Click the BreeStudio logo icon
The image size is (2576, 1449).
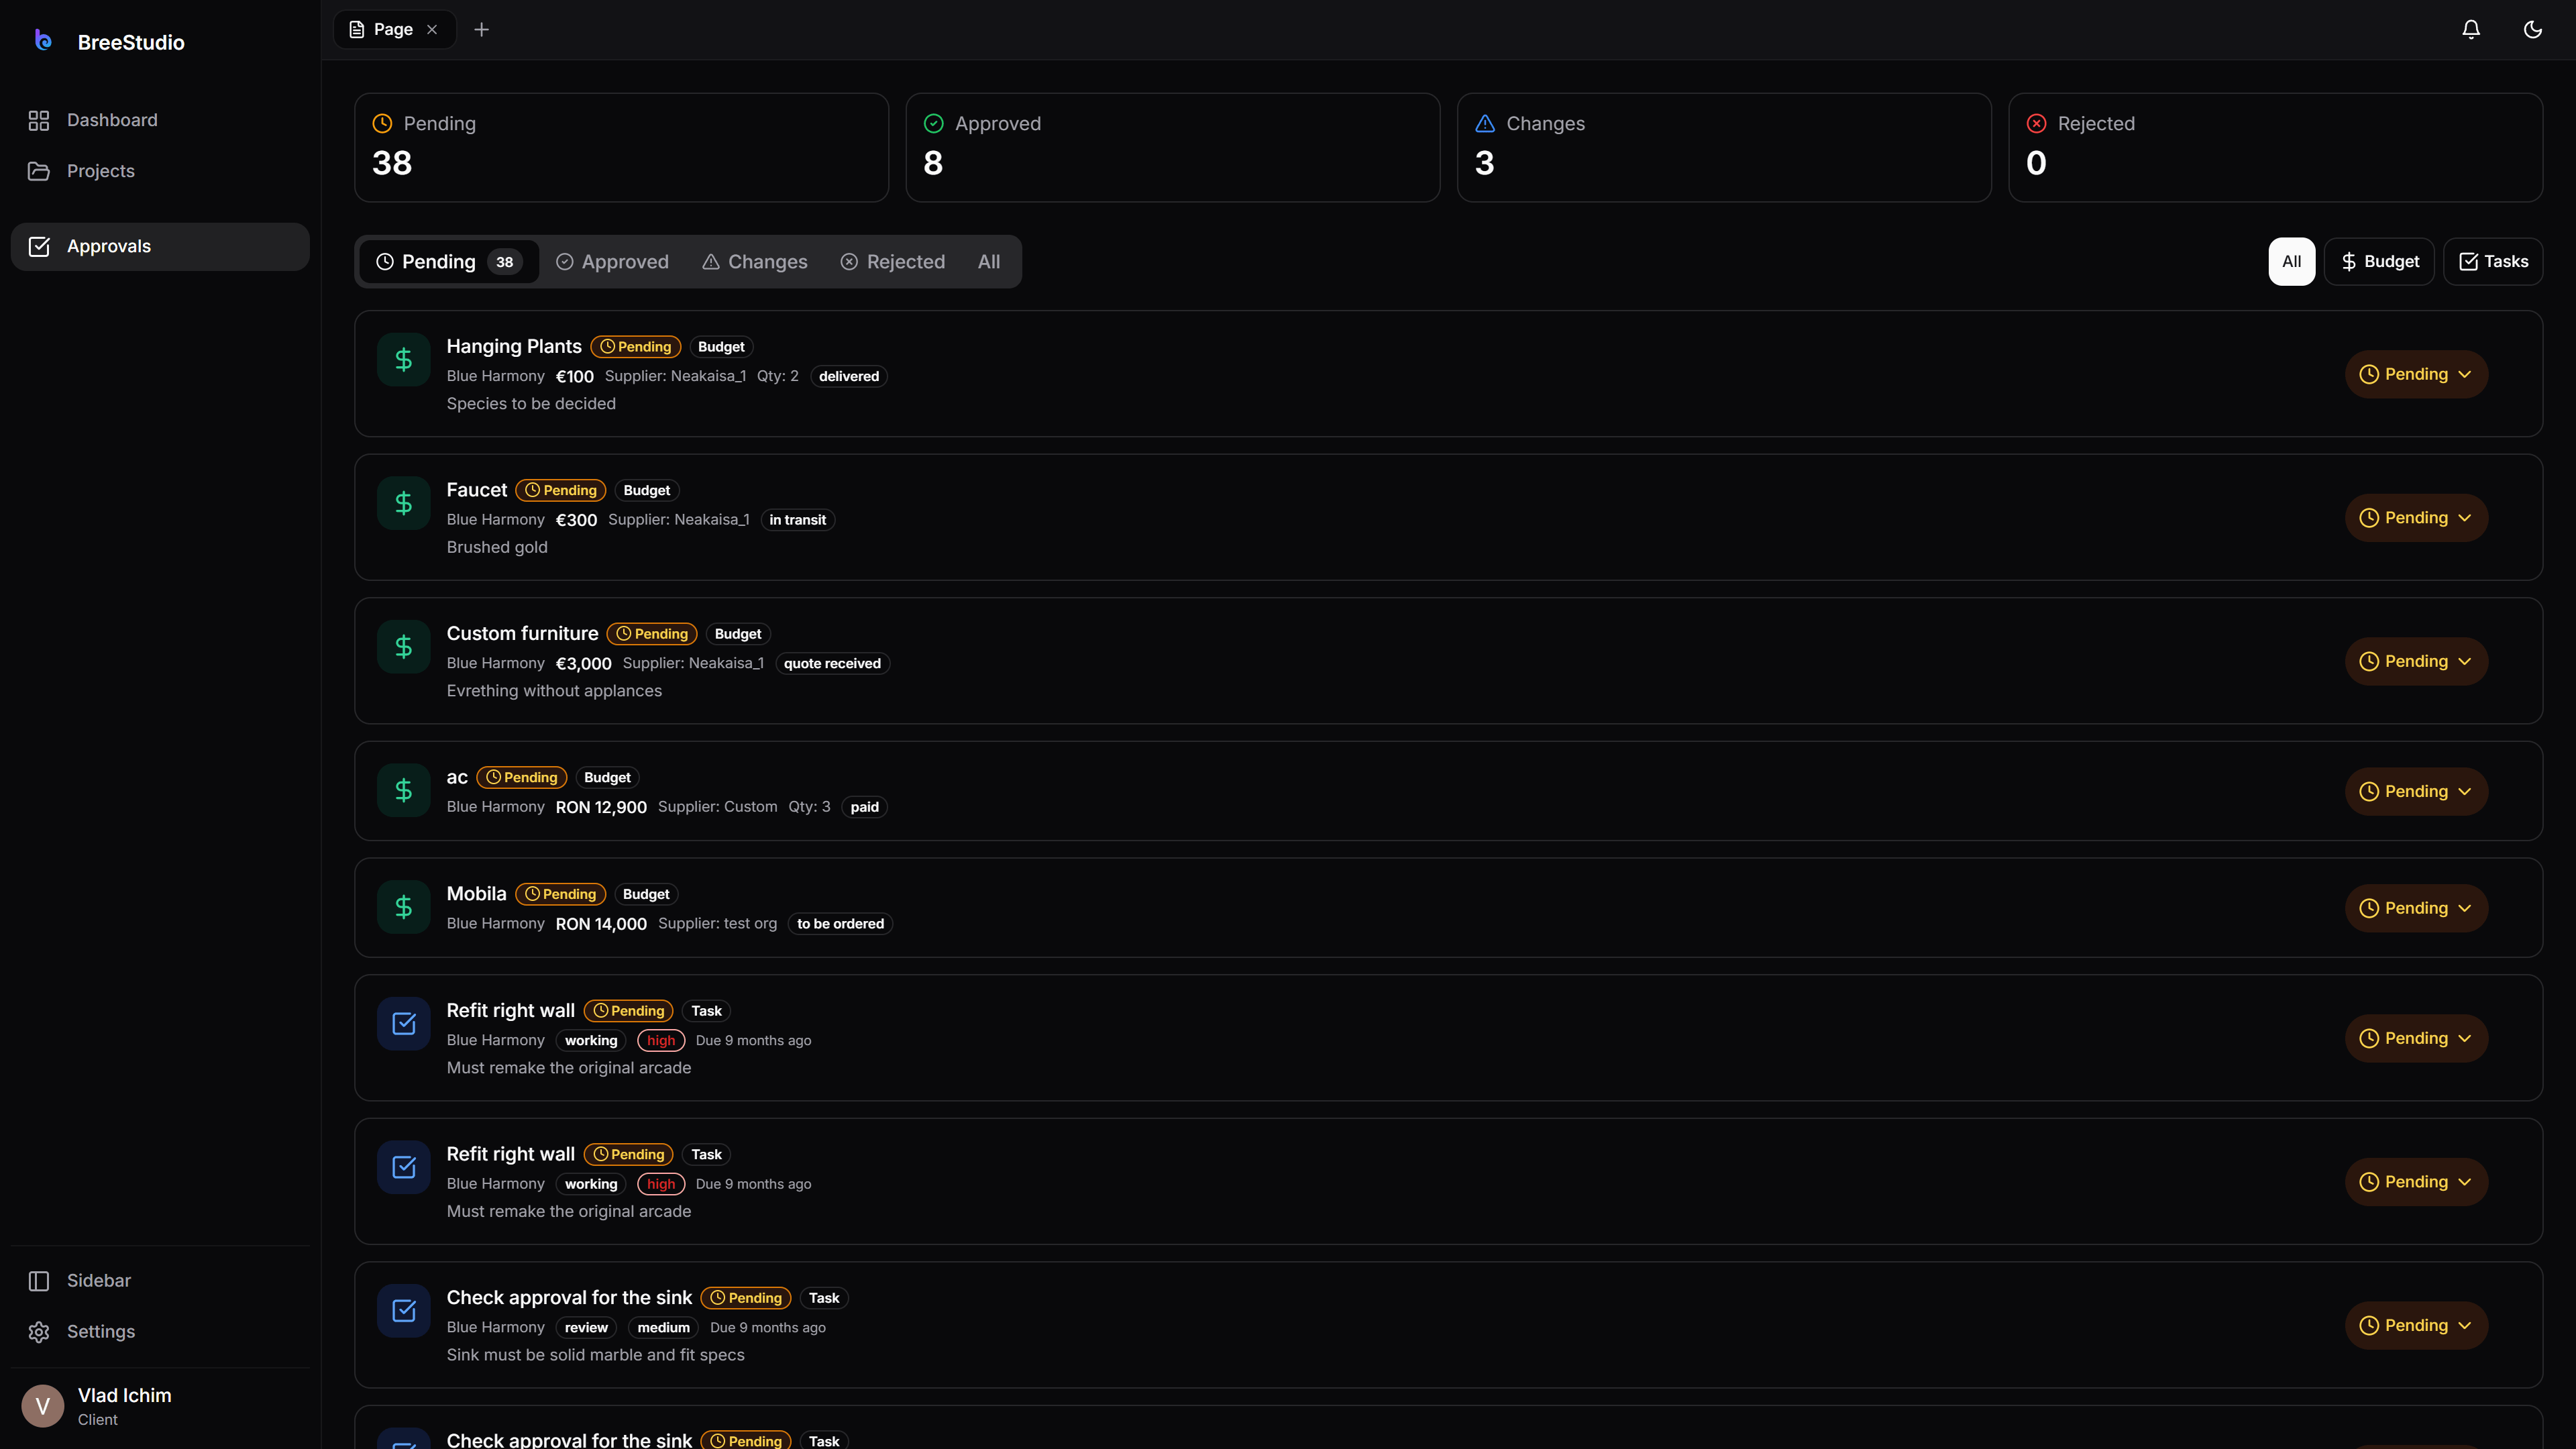click(43, 41)
